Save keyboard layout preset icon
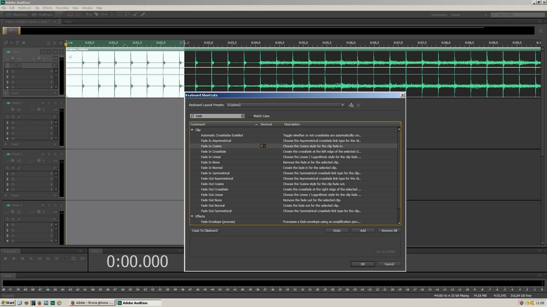This screenshot has width=547, height=307. click(x=351, y=105)
